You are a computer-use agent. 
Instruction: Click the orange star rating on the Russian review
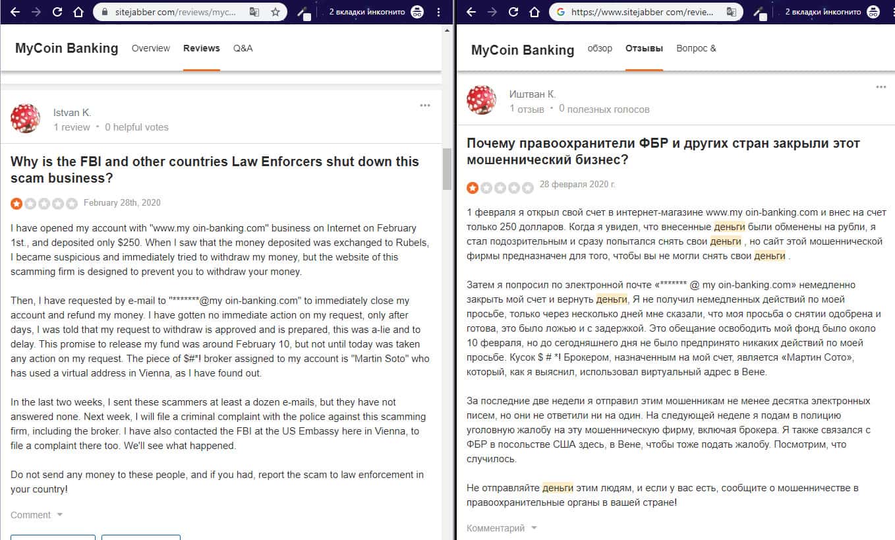click(x=473, y=188)
